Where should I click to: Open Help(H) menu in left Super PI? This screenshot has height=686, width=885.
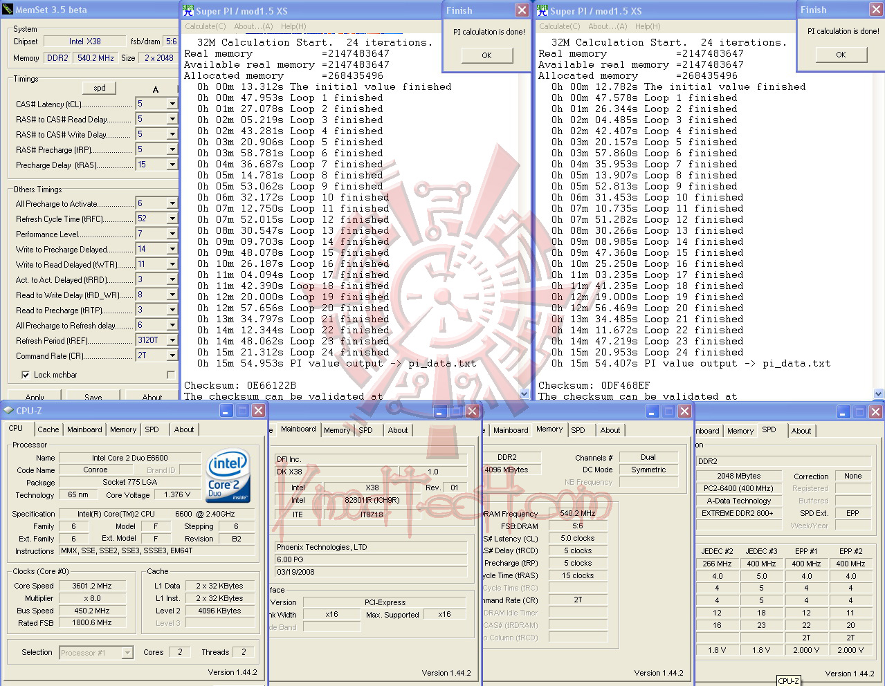(293, 26)
